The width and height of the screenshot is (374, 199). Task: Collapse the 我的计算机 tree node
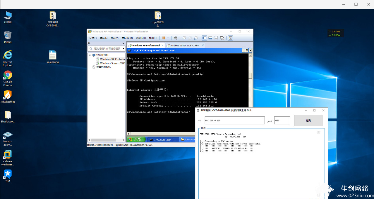point(90,55)
